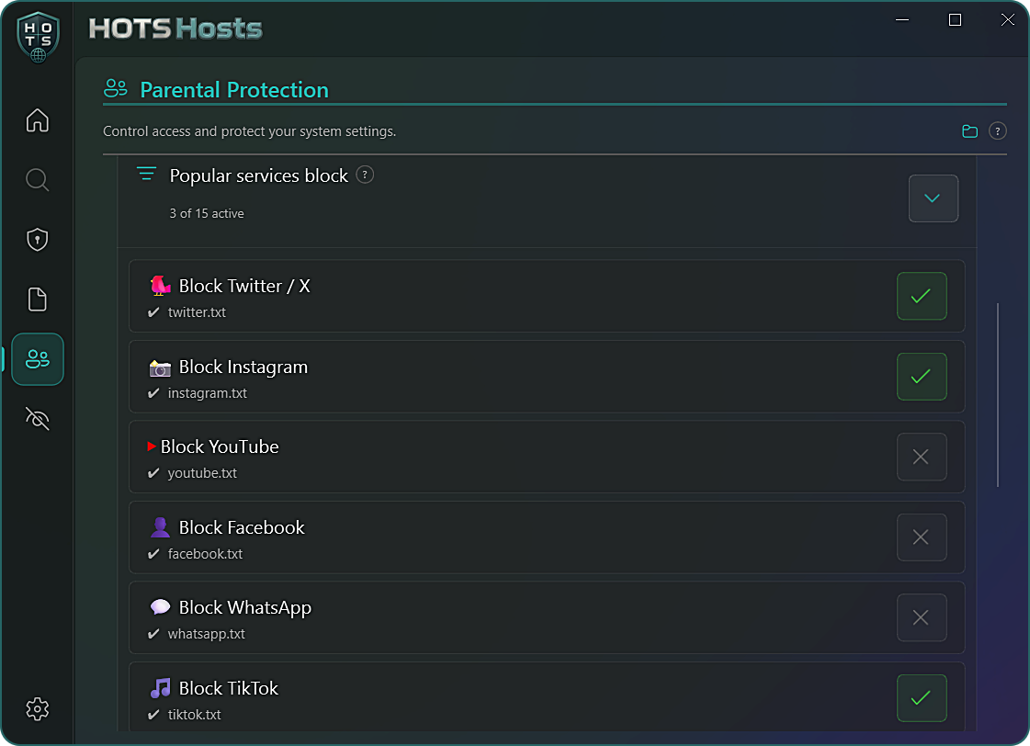The image size is (1030, 746).
Task: Click the HOTS shield logo
Action: click(x=38, y=38)
